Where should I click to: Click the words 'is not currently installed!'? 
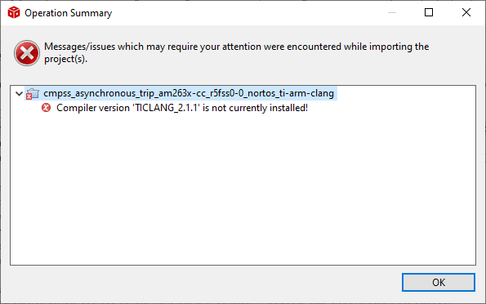pyautogui.click(x=255, y=108)
